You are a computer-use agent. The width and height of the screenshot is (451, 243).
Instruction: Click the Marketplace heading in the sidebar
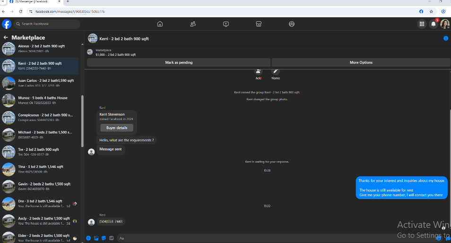click(x=28, y=37)
